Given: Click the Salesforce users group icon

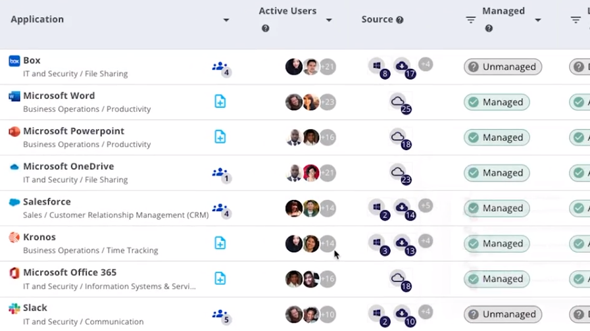Looking at the screenshot, I should pos(221,210).
